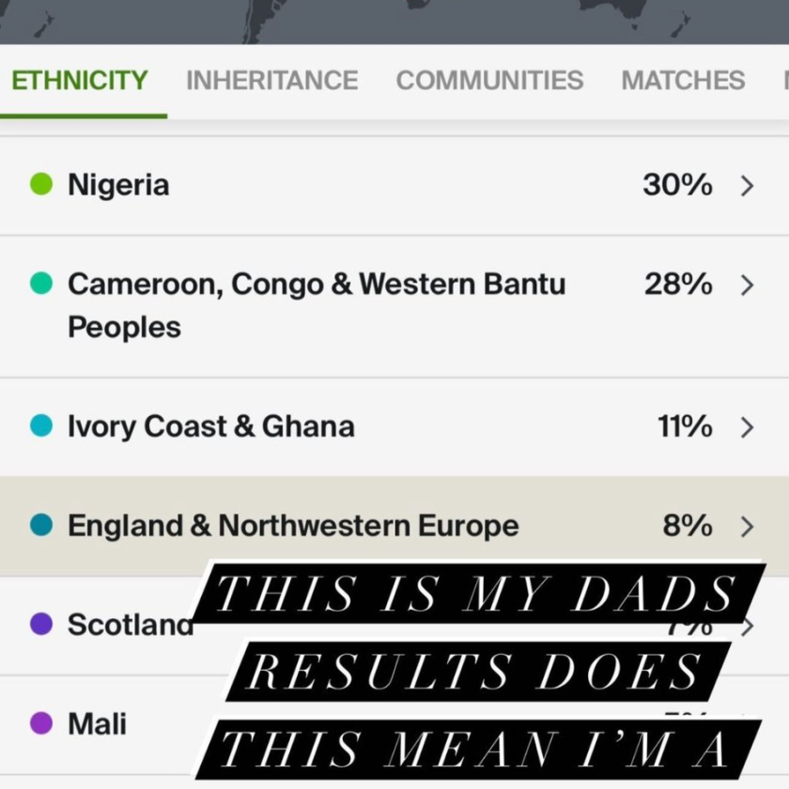
Task: Click the magenta Mali color dot
Action: 41,723
